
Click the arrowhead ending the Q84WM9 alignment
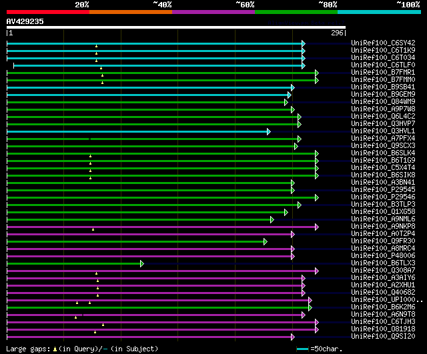286,102
